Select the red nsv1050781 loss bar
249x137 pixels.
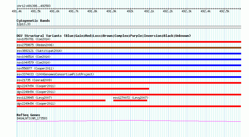click(x=129, y=42)
